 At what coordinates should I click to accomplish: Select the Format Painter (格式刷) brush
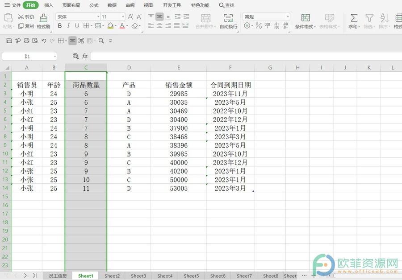(x=43, y=21)
